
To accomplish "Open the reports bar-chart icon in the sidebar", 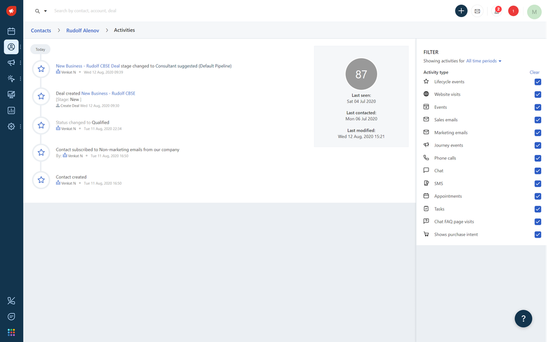I will [11, 111].
